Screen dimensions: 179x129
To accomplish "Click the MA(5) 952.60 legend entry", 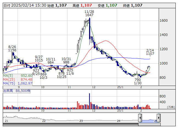I will [18, 76].
